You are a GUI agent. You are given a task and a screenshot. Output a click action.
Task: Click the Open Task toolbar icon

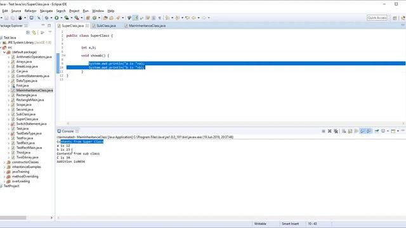pos(112,18)
